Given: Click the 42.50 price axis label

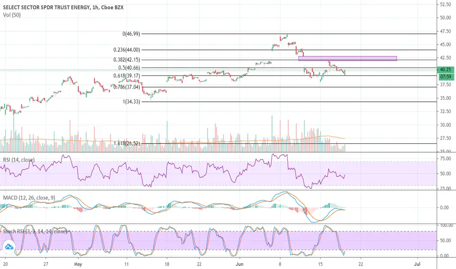Looking at the screenshot, I should 446,58.
